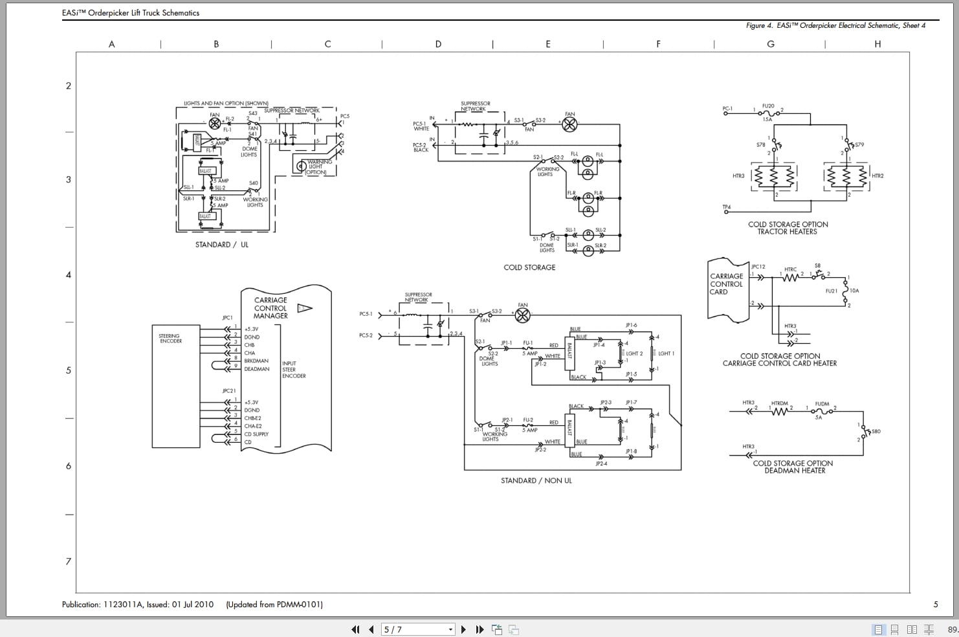Click the Figure 4 schematic title text

point(836,26)
